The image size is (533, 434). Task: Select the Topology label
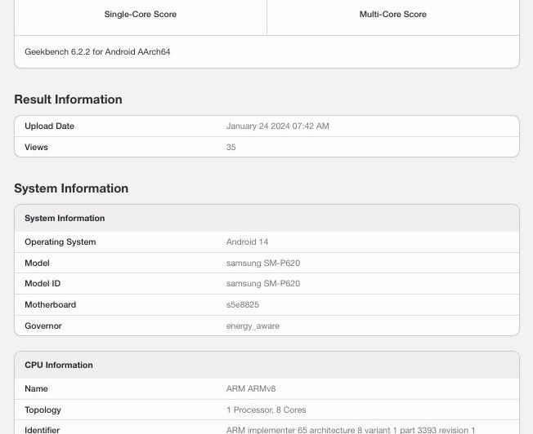pos(43,410)
